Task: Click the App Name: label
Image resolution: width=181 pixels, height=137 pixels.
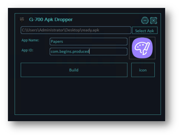Action: 30,40
